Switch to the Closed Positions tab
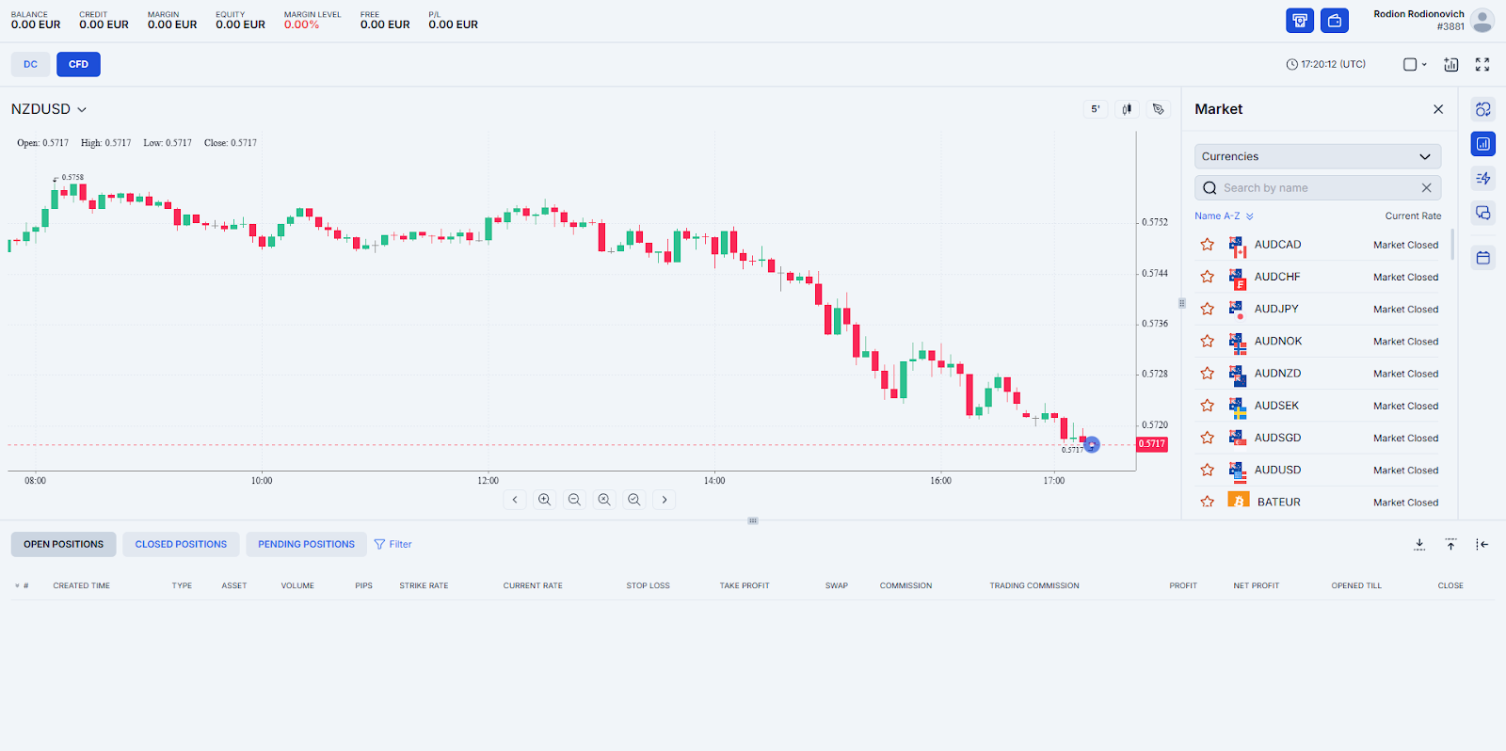Screen dimensions: 1506x751 pyautogui.click(x=181, y=544)
